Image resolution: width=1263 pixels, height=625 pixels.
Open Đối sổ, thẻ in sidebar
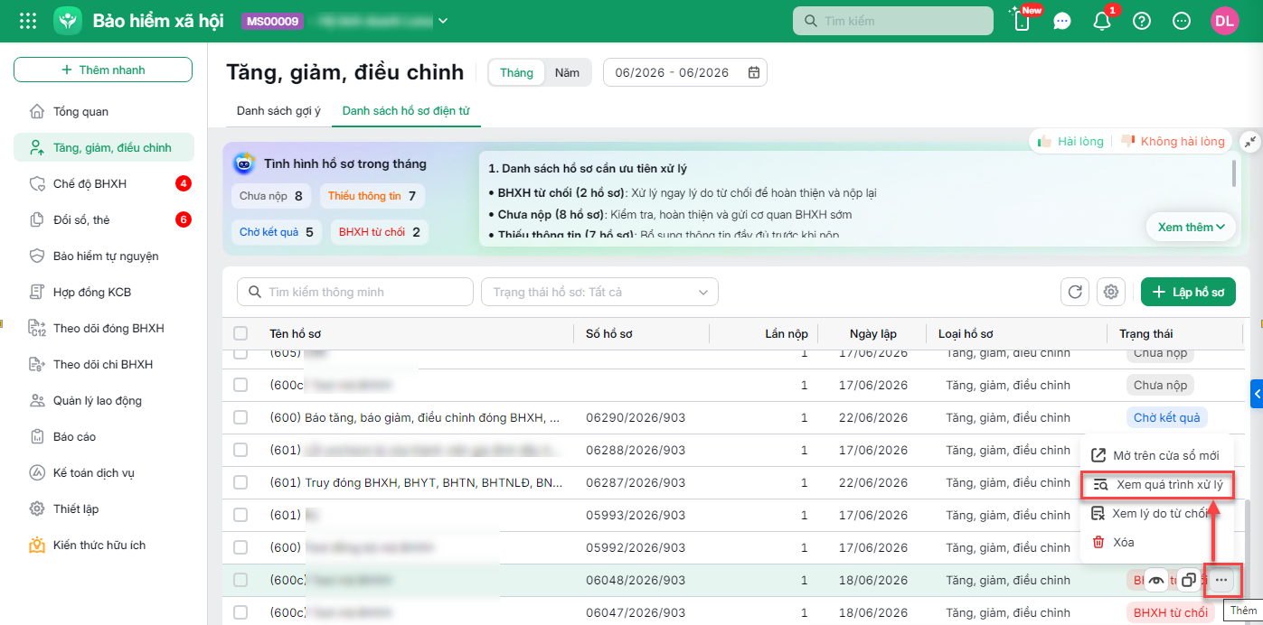pos(104,219)
